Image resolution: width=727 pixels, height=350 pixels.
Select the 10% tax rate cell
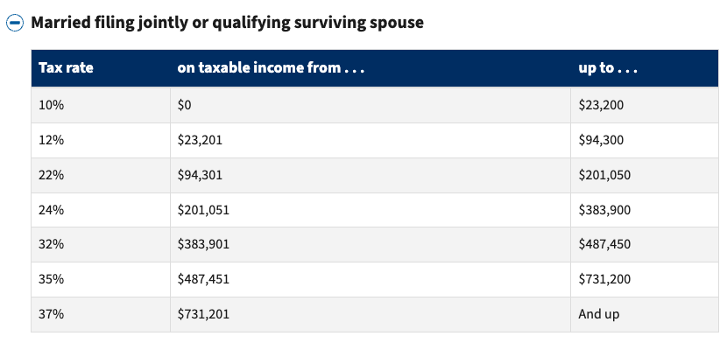coord(52,105)
